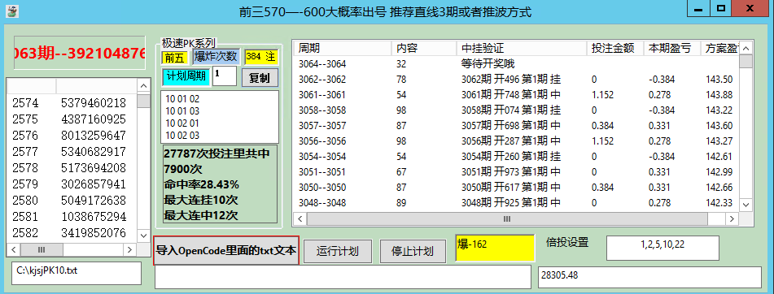The width and height of the screenshot is (774, 294).
Task: Click the C:\kjsjPK10.txt path field
Action: click(x=77, y=273)
